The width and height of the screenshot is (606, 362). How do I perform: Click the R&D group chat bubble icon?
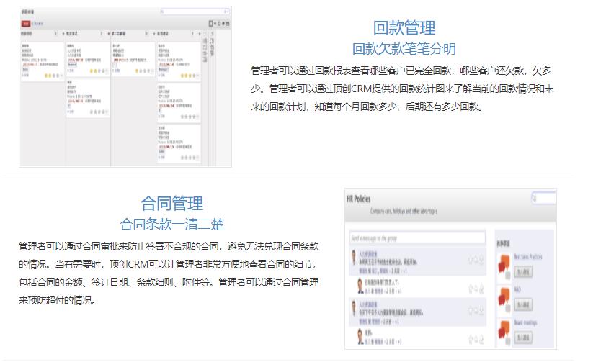point(504,296)
